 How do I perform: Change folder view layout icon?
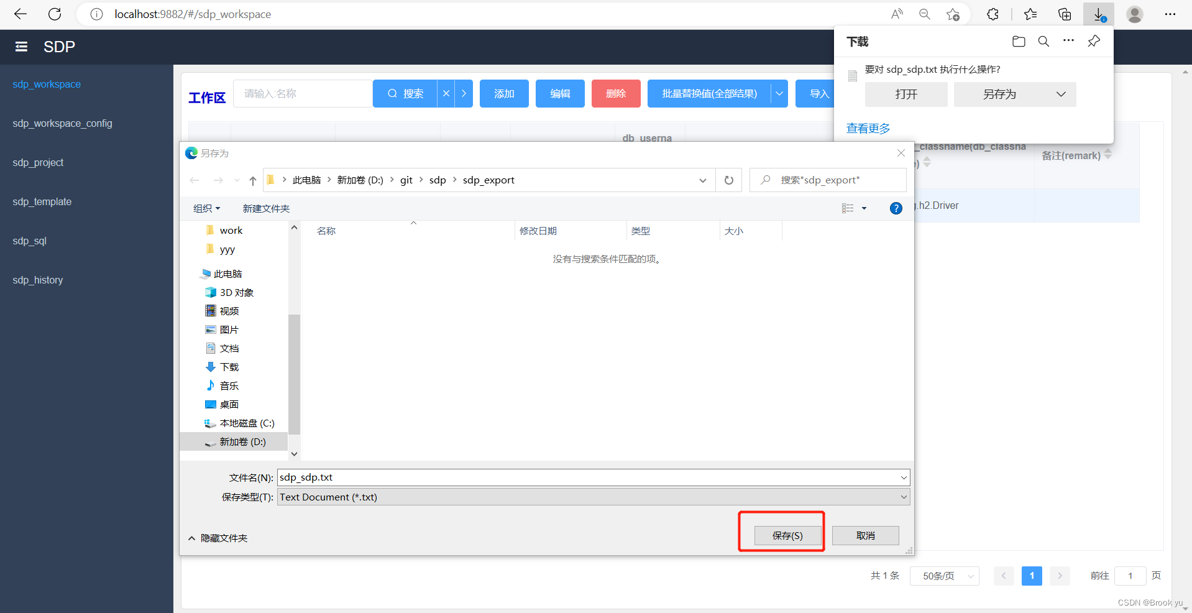pyautogui.click(x=848, y=208)
